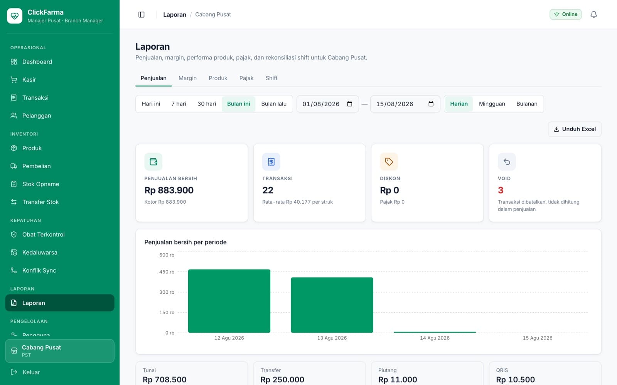
Task: Click the Transfer Rp 250.000 card
Action: (x=309, y=373)
